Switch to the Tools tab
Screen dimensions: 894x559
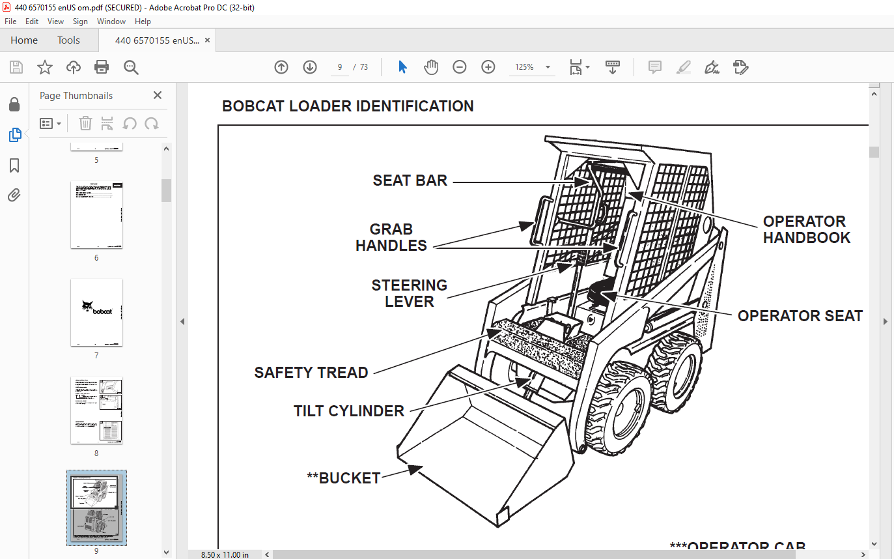(x=68, y=40)
